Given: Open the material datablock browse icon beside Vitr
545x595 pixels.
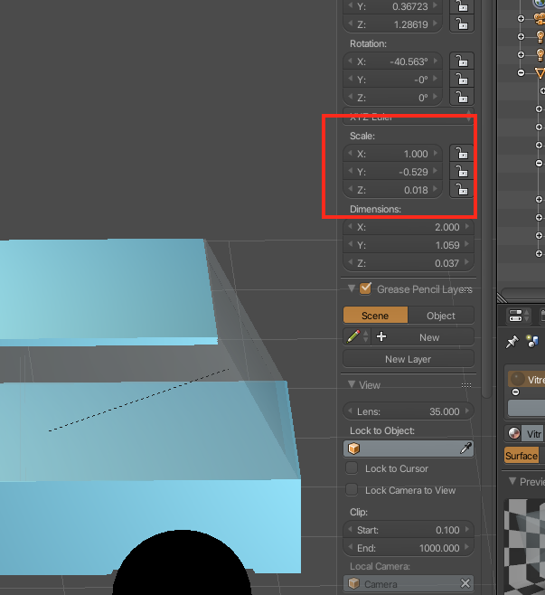Looking at the screenshot, I should tap(514, 433).
